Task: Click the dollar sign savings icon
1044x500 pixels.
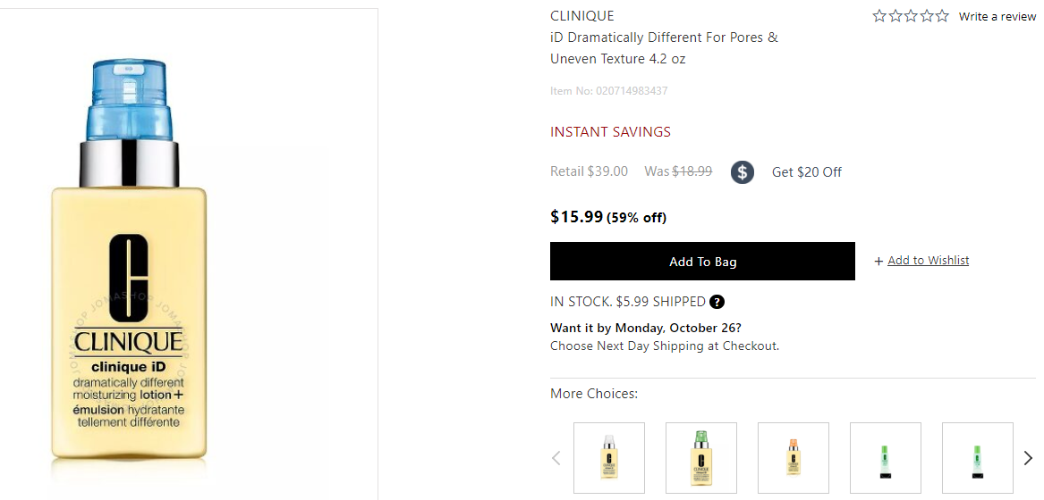Action: [742, 172]
